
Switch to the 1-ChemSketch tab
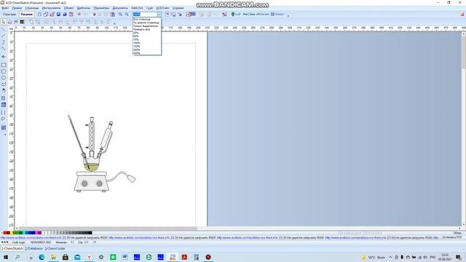click(12, 248)
